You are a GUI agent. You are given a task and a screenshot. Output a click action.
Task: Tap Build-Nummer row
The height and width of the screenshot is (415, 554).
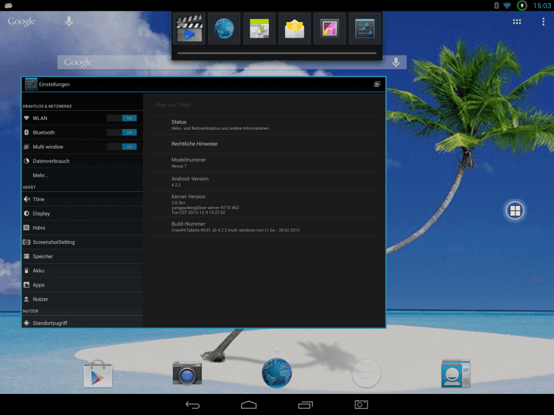pos(264,226)
